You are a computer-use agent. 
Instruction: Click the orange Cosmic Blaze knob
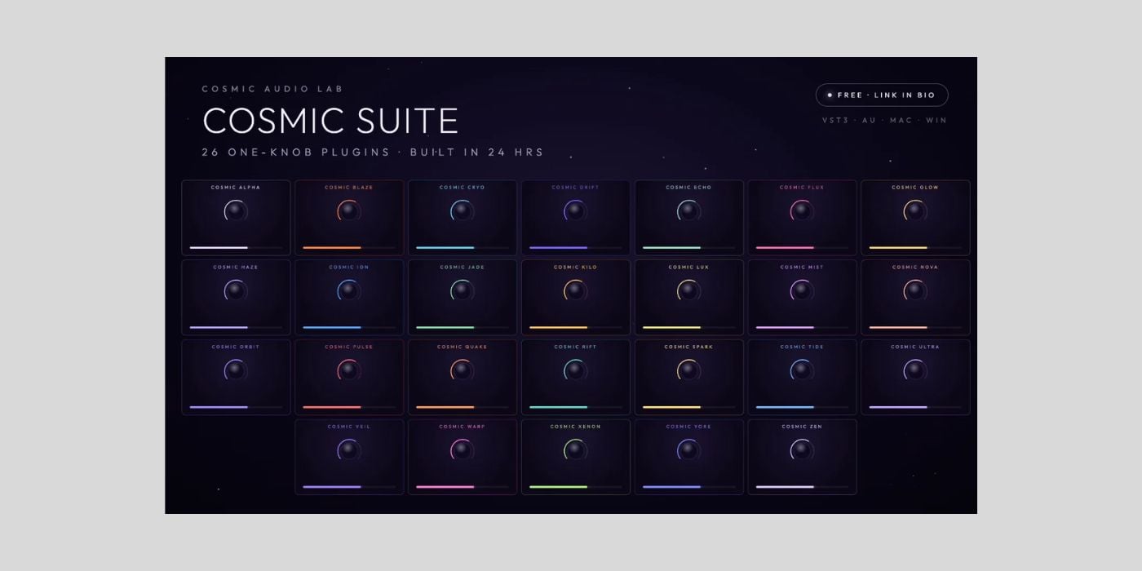(x=349, y=211)
